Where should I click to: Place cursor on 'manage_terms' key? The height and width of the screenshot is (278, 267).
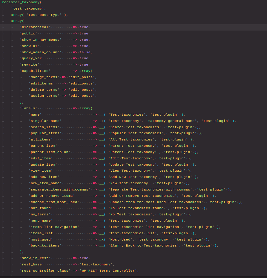44,77
